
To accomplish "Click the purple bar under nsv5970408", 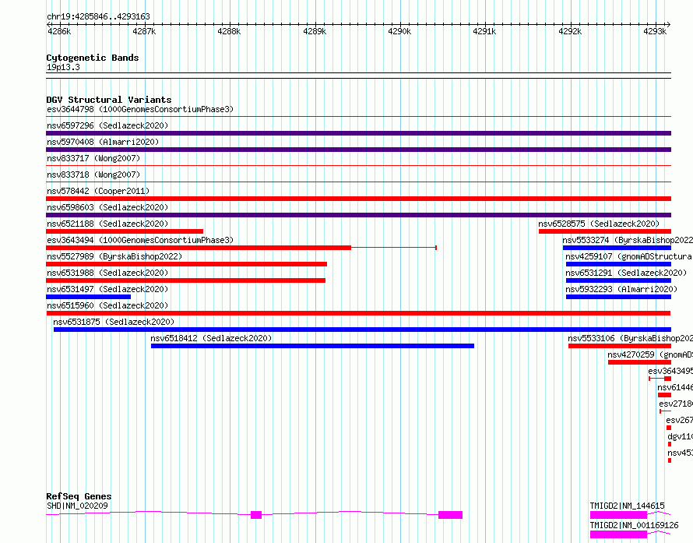I will point(358,150).
